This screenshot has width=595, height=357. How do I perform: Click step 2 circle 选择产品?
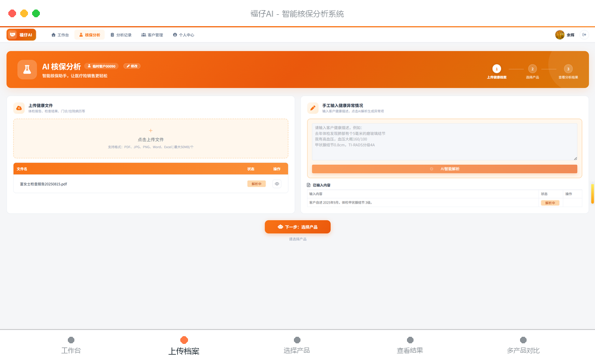533,68
